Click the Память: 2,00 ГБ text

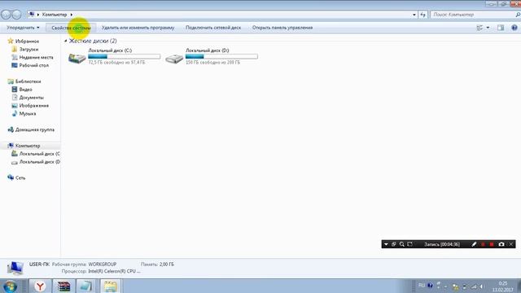pos(157,264)
